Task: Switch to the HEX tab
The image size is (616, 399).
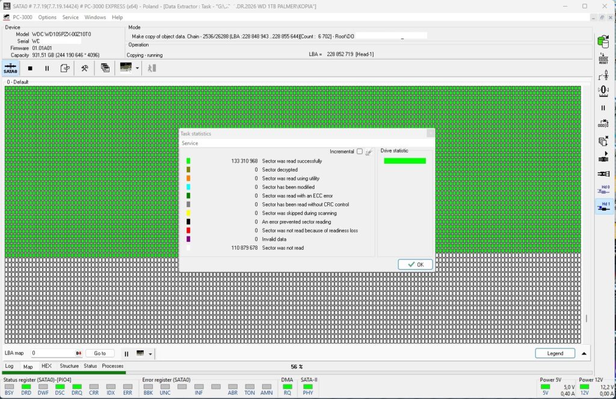Action: click(46, 366)
